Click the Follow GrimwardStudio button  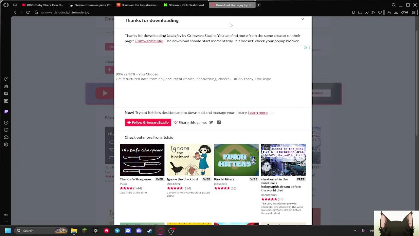[148, 123]
